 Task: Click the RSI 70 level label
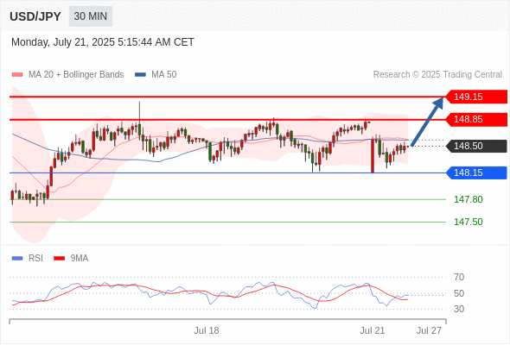(459, 277)
